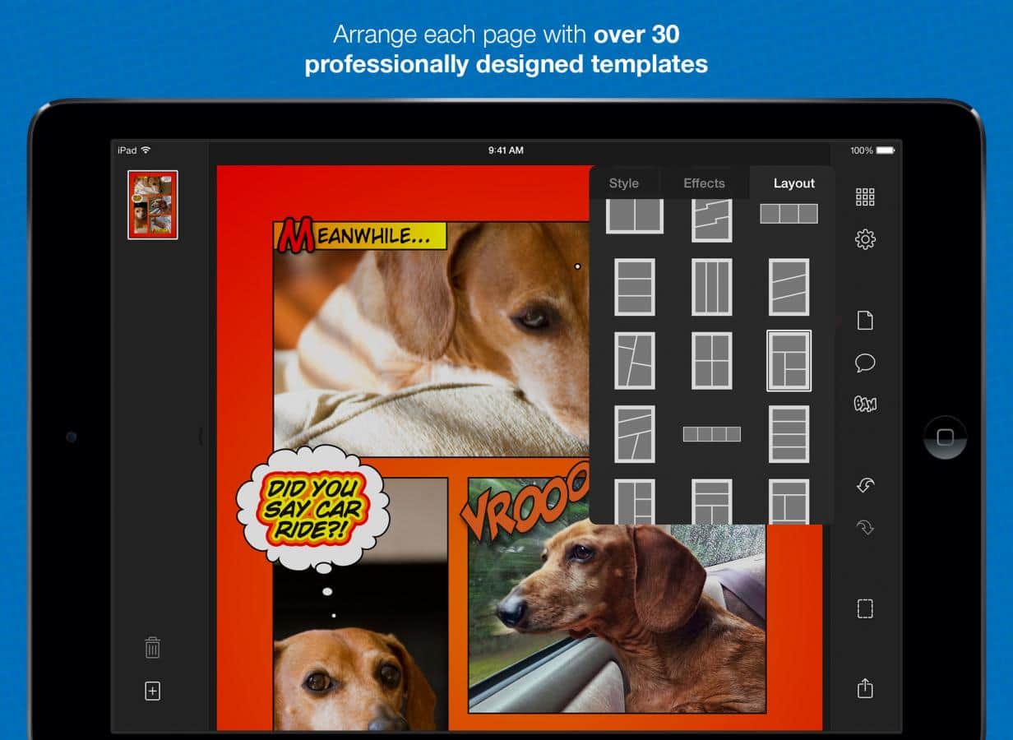The image size is (1013, 740).
Task: Select the page thumbnail in left panel
Action: [153, 205]
